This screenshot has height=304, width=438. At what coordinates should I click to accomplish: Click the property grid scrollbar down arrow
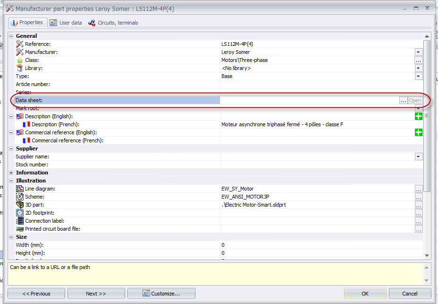(x=427, y=256)
